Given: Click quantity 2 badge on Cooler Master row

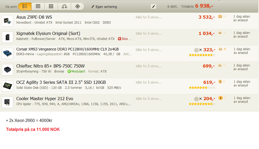Looking at the screenshot, I should click(196, 99).
